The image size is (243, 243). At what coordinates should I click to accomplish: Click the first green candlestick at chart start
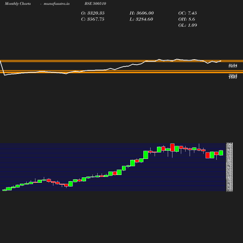pos(4,190)
